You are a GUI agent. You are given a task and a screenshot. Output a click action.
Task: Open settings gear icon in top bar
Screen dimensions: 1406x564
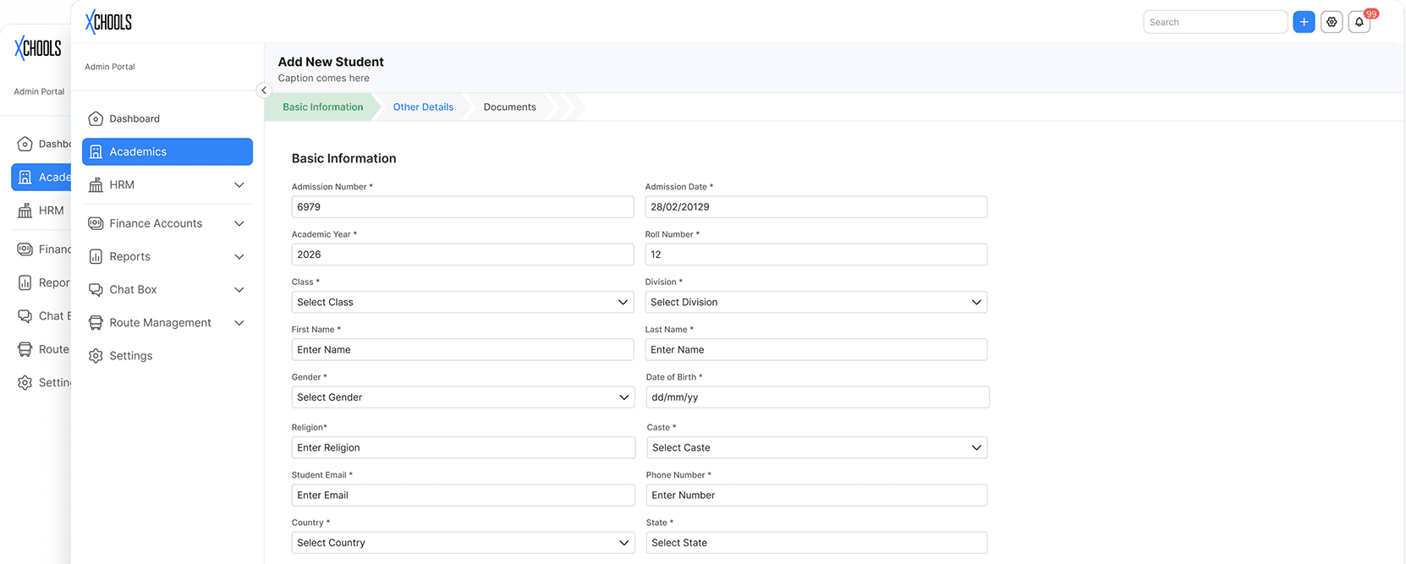(x=1332, y=22)
